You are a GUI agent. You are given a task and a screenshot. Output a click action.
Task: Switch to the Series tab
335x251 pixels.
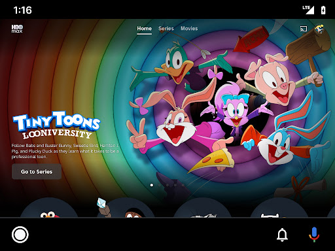(x=166, y=29)
